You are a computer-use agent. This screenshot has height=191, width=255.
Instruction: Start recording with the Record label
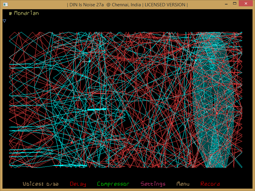(210, 184)
